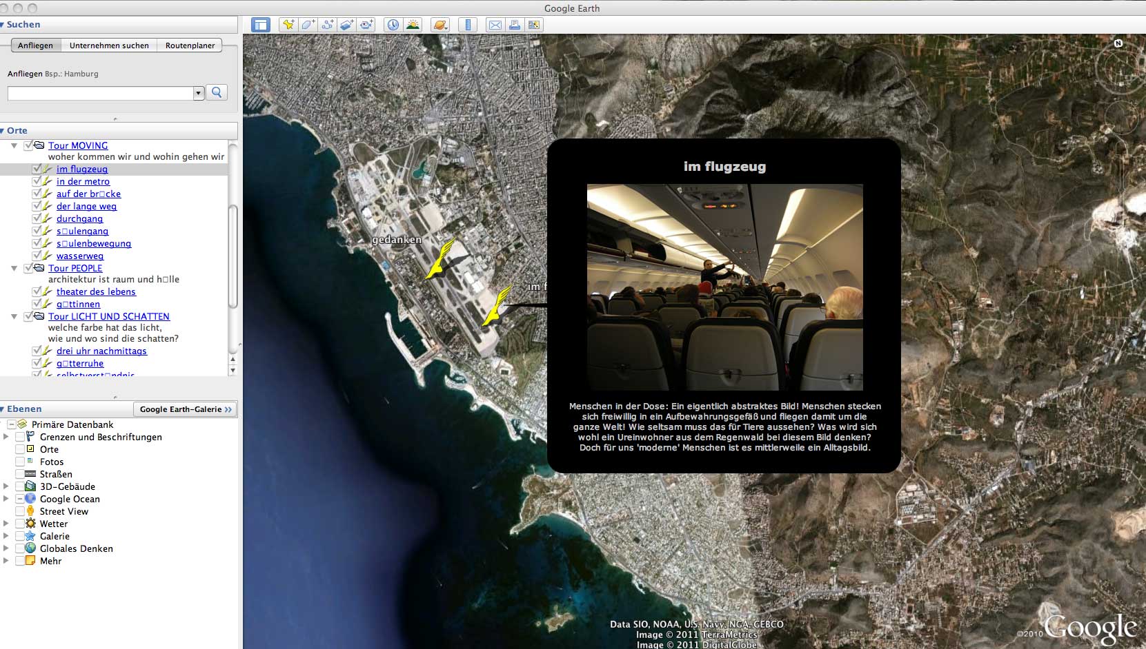The image size is (1146, 649).
Task: Click the 'wasserweg' placemark link
Action: pyautogui.click(x=80, y=256)
